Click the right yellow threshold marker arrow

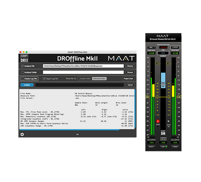[x=179, y=97]
